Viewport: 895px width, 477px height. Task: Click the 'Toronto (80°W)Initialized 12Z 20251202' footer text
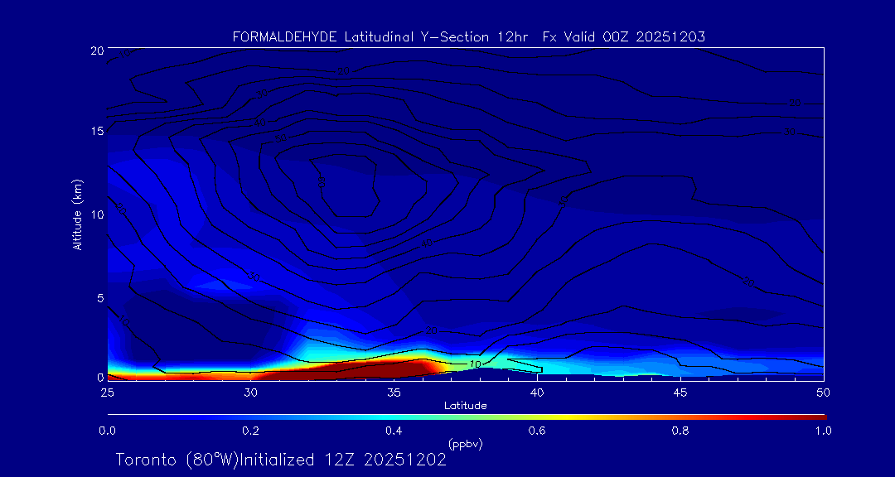281,460
